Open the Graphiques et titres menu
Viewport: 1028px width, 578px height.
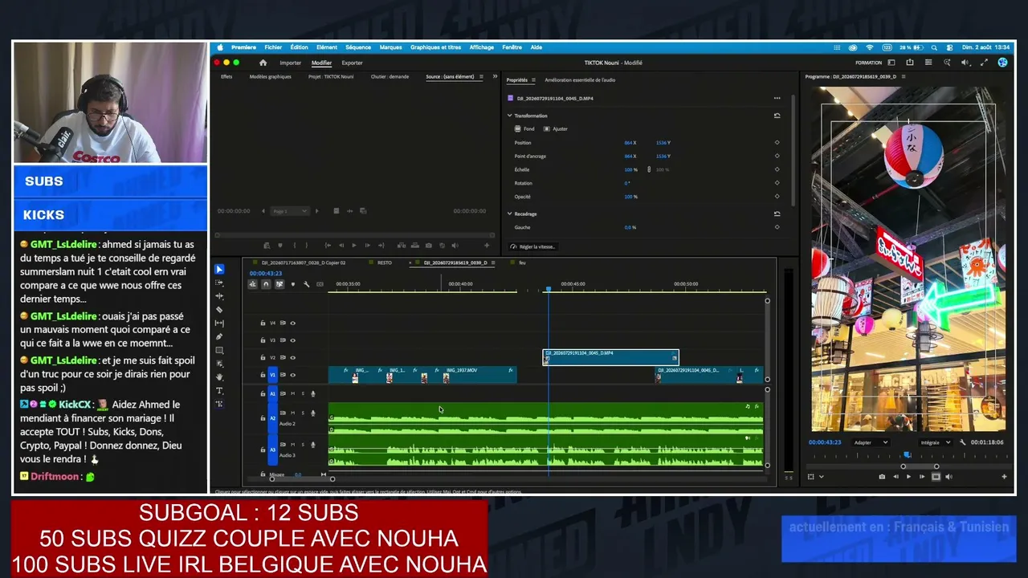point(435,47)
